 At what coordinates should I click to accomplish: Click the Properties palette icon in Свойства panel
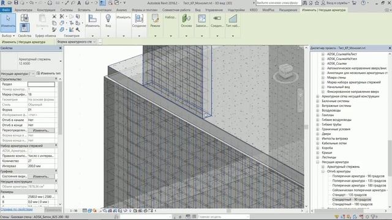click(x=24, y=28)
